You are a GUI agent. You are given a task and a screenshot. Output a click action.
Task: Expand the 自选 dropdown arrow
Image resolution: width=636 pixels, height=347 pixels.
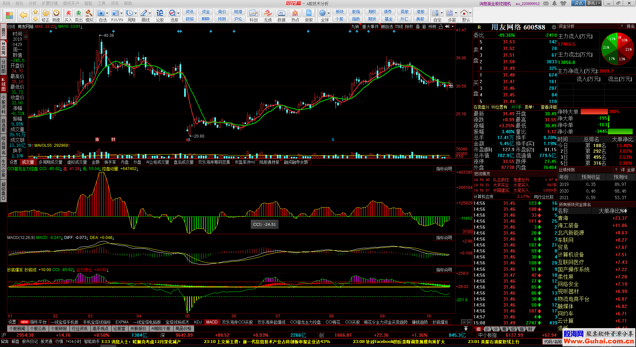pos(107,13)
